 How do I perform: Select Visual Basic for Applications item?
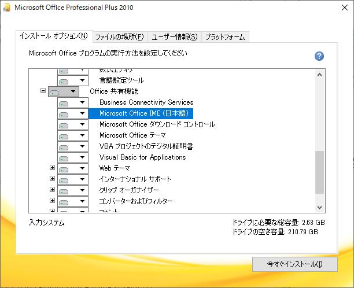pos(142,157)
